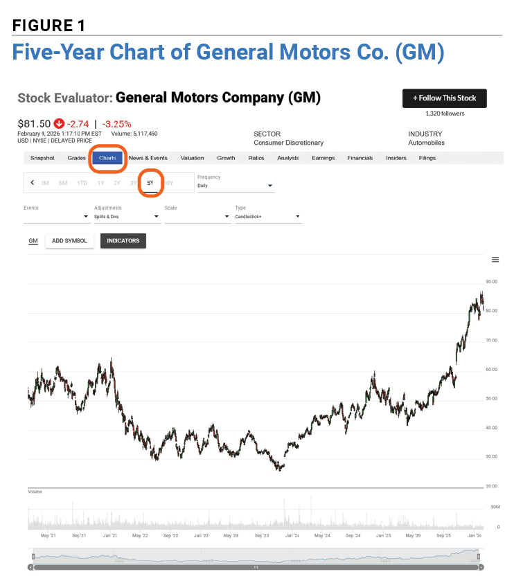
Task: Select the 5Y time range
Action: (150, 183)
